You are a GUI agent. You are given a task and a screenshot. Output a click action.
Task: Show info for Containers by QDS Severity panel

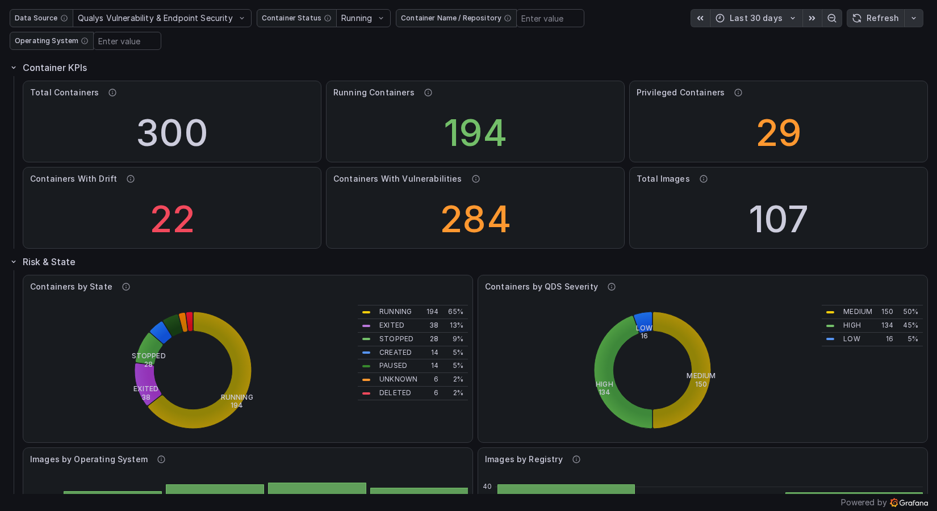coord(612,287)
